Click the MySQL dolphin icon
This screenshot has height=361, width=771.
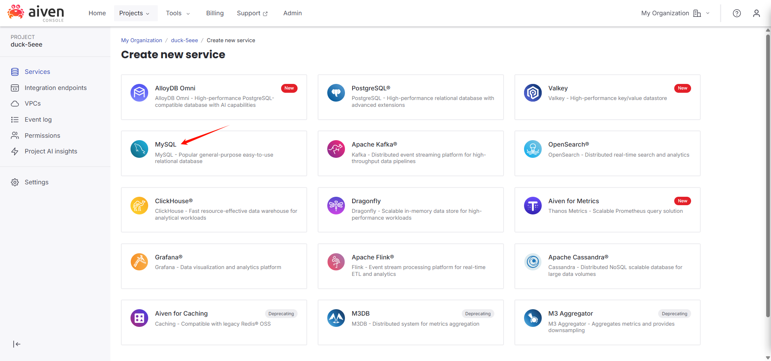[x=139, y=149]
